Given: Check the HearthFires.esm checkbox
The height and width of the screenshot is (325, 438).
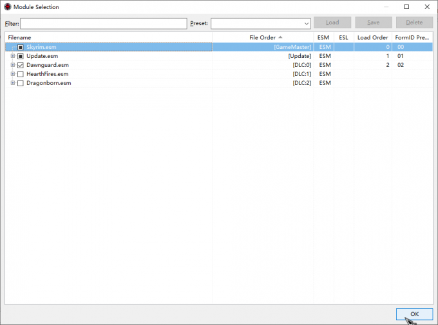Looking at the screenshot, I should (x=21, y=74).
